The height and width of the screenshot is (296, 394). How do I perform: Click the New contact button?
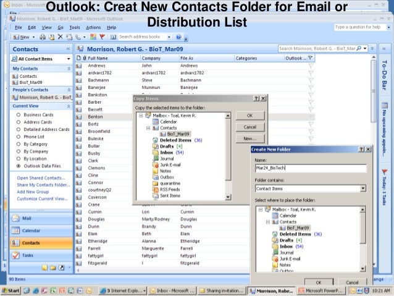click(x=21, y=37)
